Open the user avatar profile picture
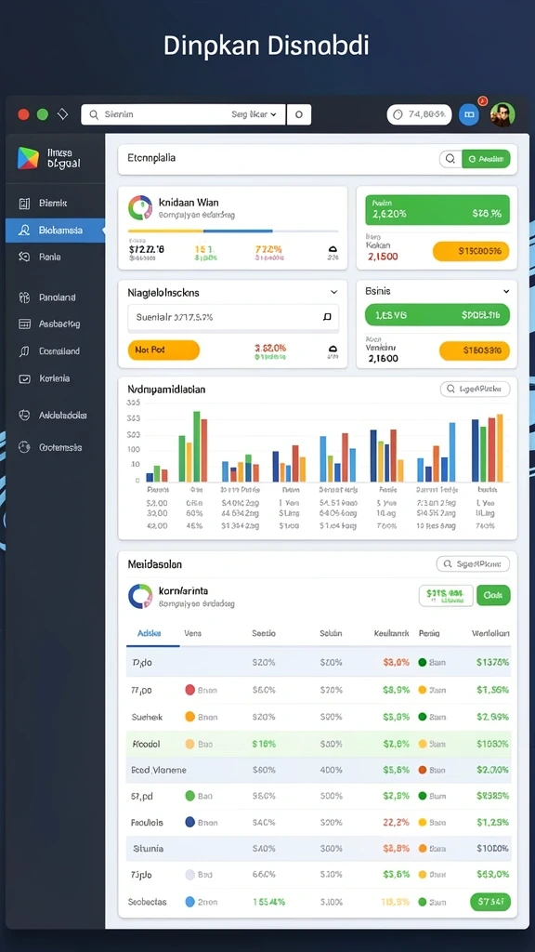 point(502,114)
